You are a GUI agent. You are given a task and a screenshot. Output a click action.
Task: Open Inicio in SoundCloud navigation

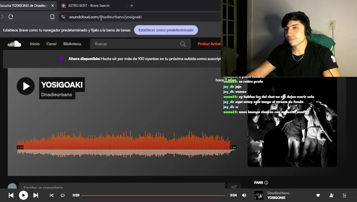(35, 44)
